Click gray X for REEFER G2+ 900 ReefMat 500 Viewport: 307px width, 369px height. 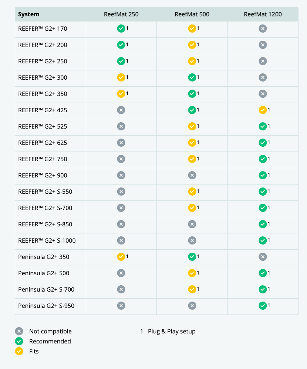pyautogui.click(x=192, y=175)
